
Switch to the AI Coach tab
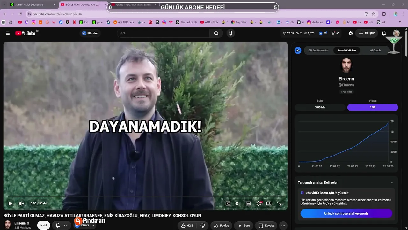pos(375,50)
